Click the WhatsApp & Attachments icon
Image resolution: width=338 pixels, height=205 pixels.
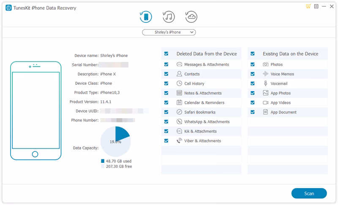click(180, 122)
